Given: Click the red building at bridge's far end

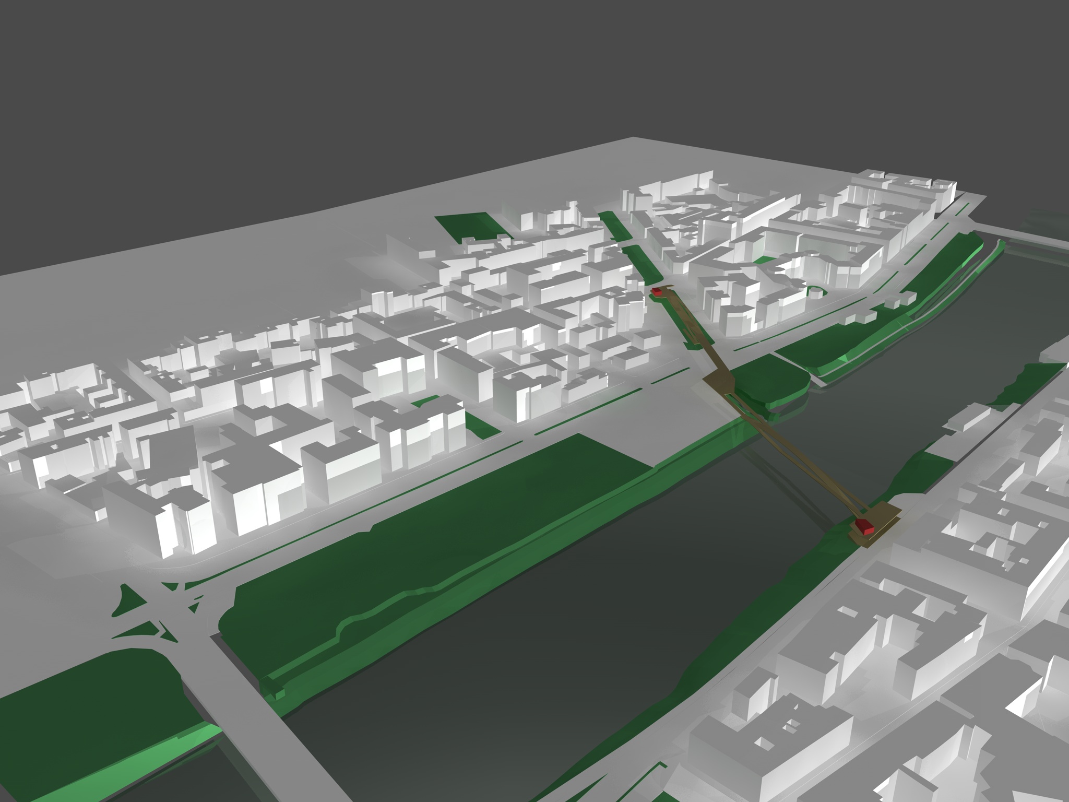Looking at the screenshot, I should point(658,292).
